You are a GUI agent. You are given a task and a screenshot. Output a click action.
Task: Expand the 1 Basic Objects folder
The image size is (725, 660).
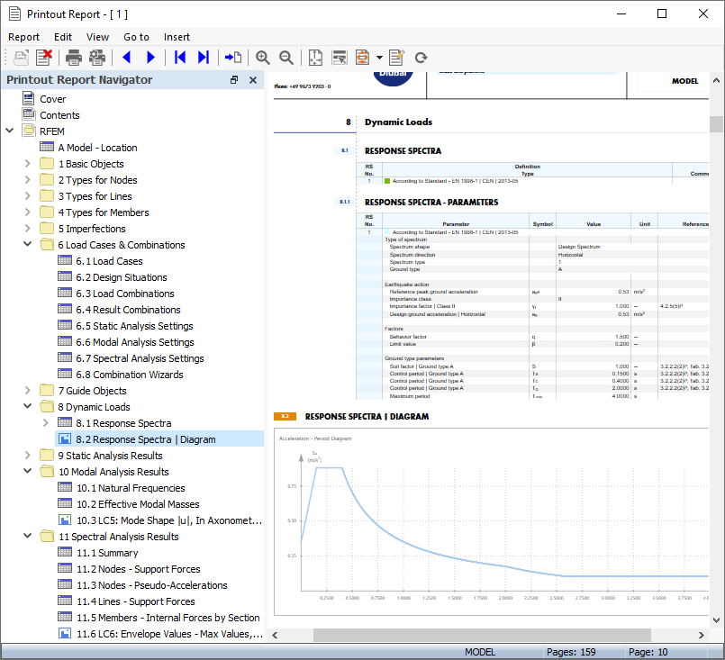[x=28, y=164]
